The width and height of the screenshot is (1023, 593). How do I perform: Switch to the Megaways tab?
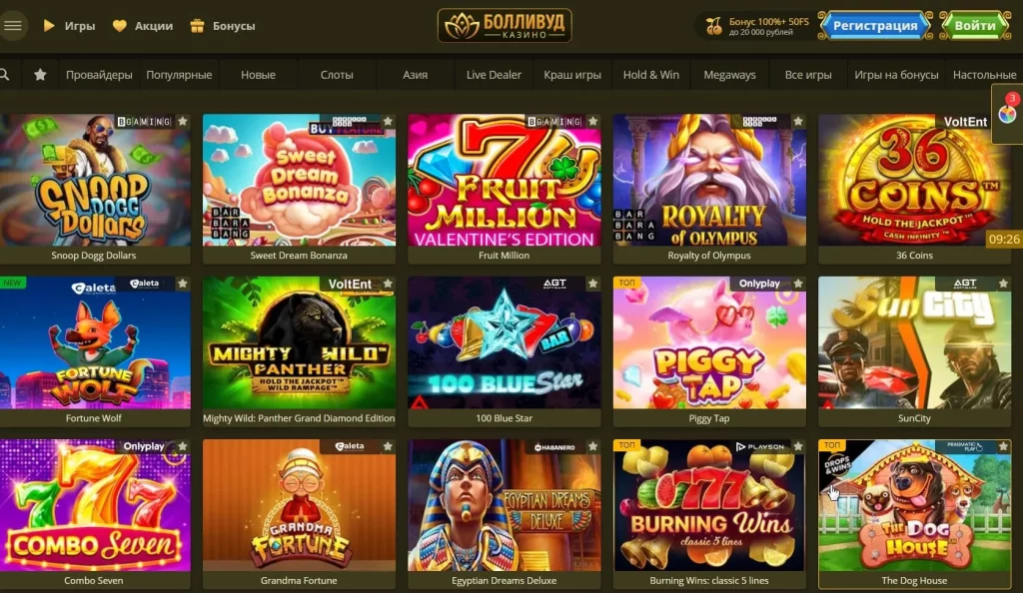pyautogui.click(x=729, y=75)
